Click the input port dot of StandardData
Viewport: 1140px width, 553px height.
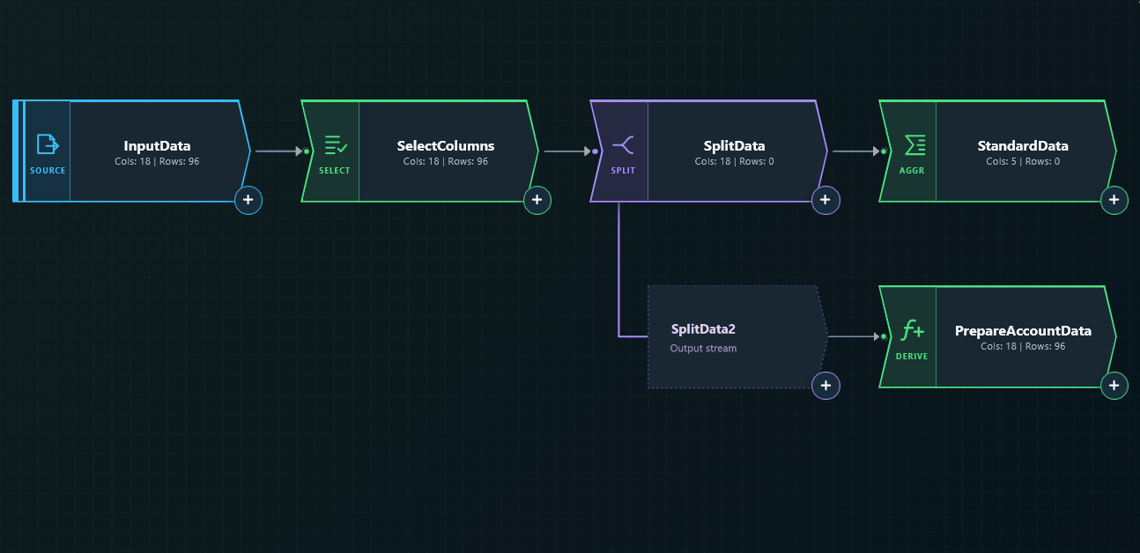[x=884, y=151]
